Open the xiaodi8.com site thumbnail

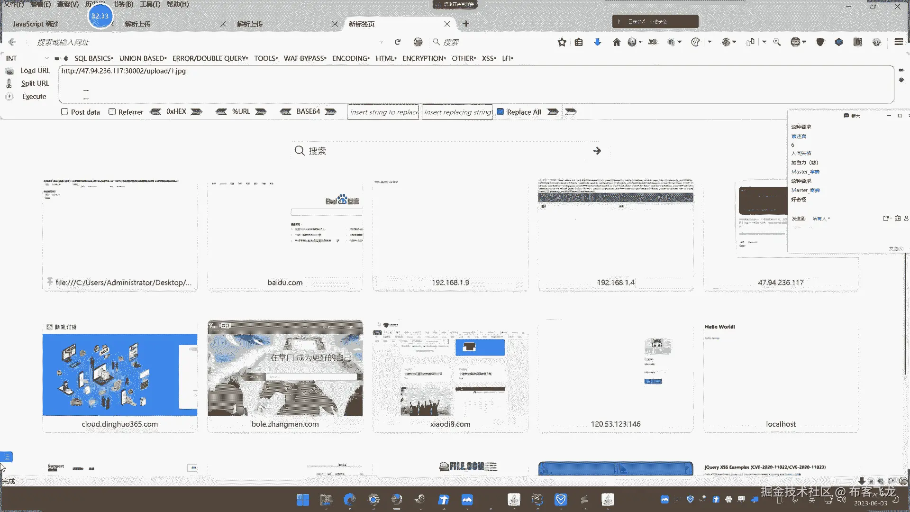coord(450,375)
